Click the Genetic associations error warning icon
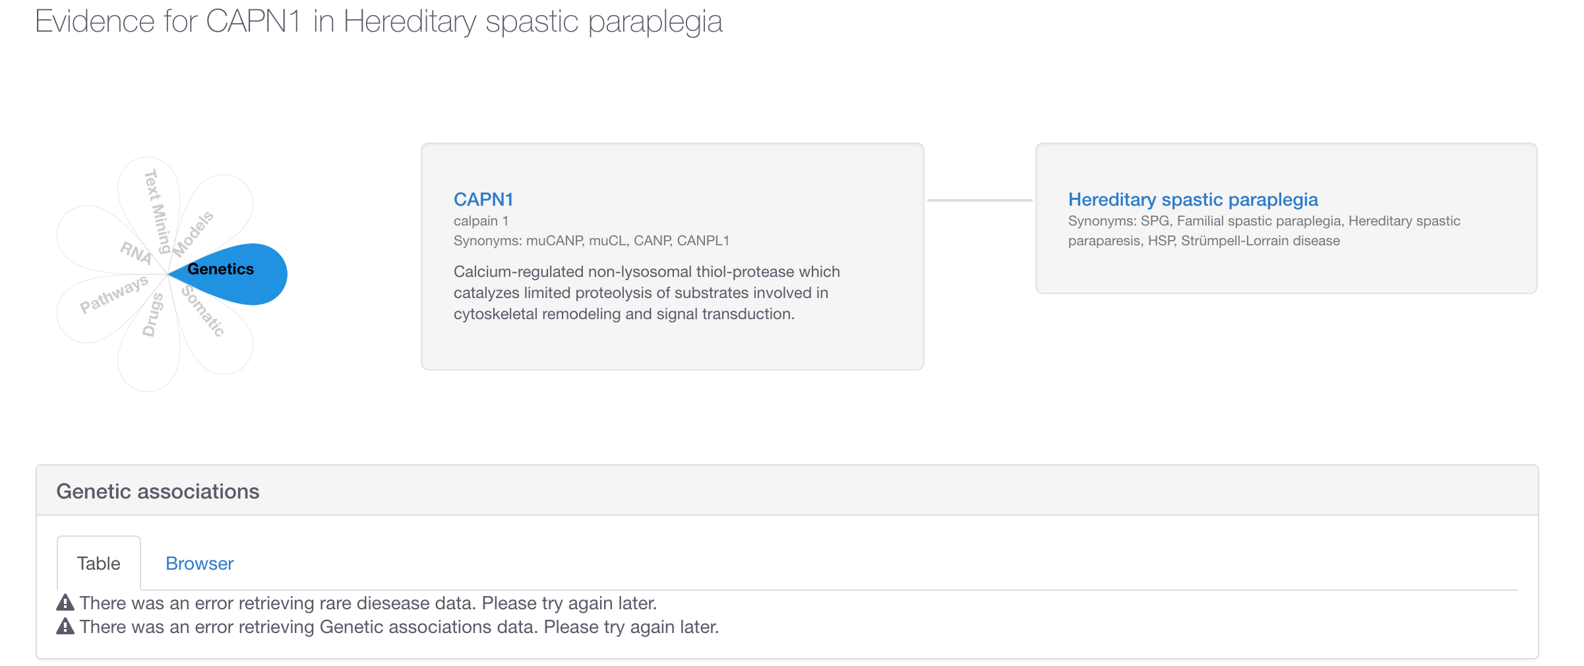1584x666 pixels. coord(65,626)
